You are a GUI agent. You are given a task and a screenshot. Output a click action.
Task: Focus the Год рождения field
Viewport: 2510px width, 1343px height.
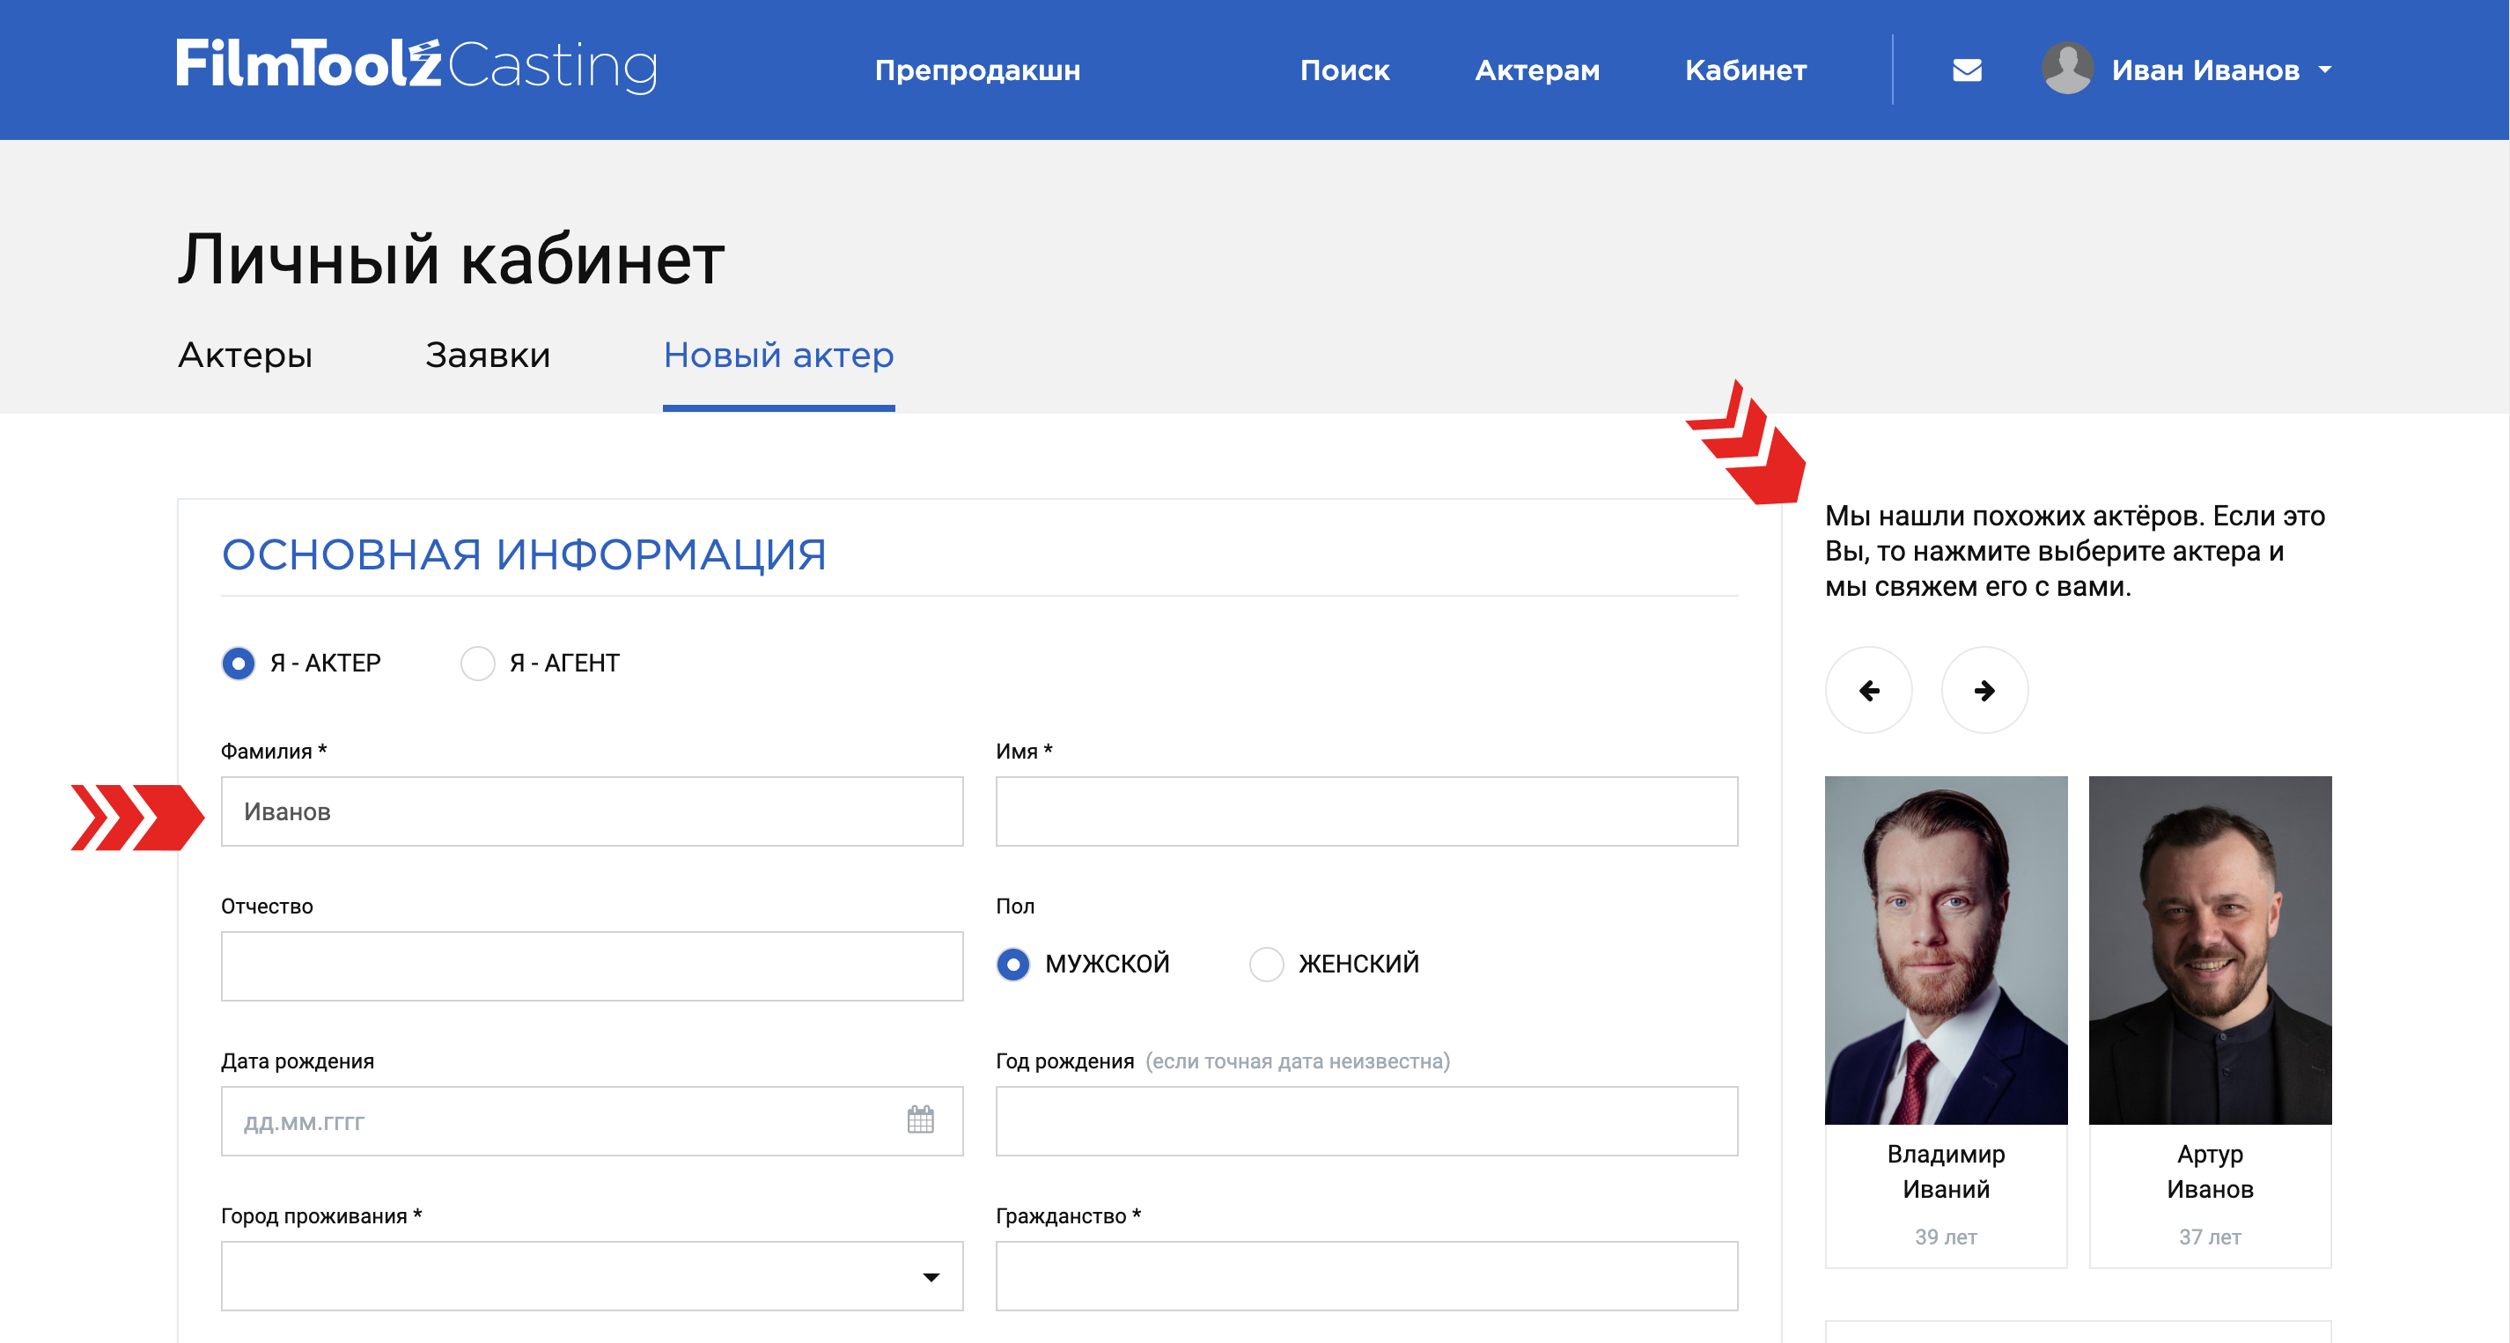click(1366, 1121)
